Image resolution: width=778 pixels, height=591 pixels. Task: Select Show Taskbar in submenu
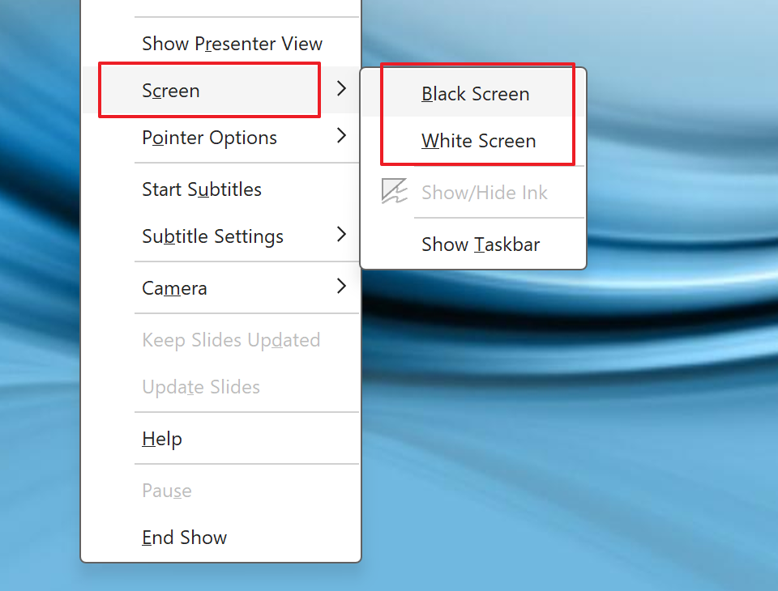[x=481, y=244]
